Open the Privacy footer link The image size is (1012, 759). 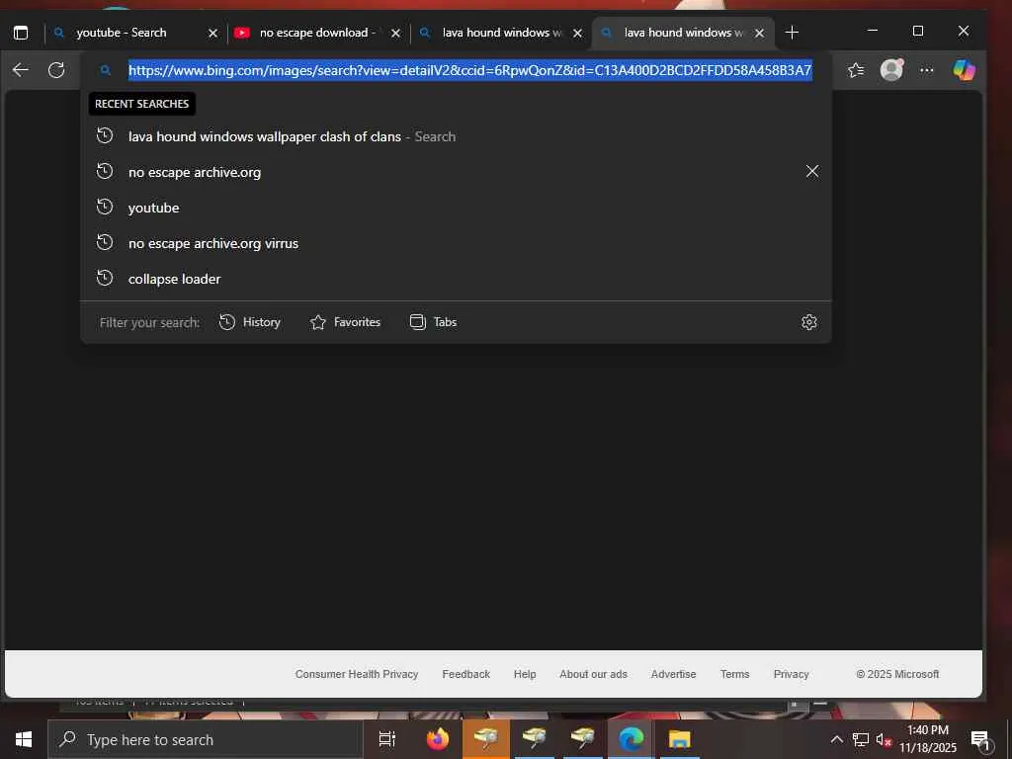791,674
